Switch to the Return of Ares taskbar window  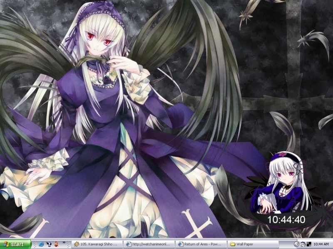coord(201,244)
